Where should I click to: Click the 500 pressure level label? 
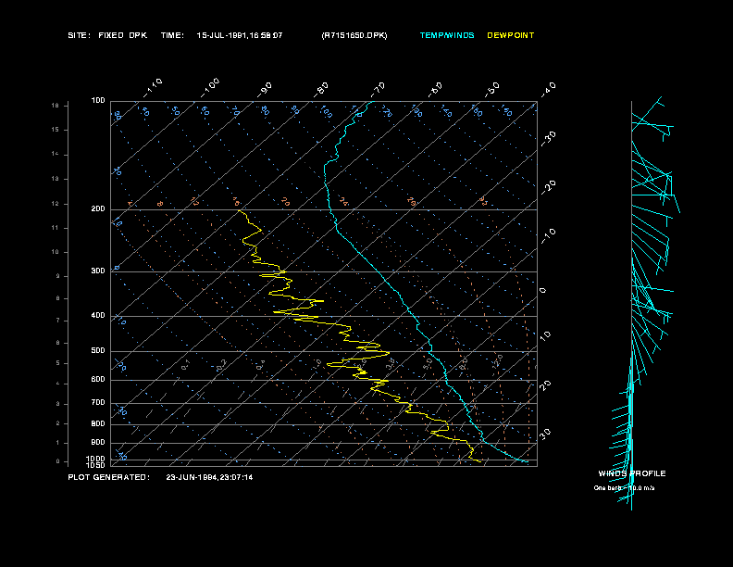(x=98, y=351)
